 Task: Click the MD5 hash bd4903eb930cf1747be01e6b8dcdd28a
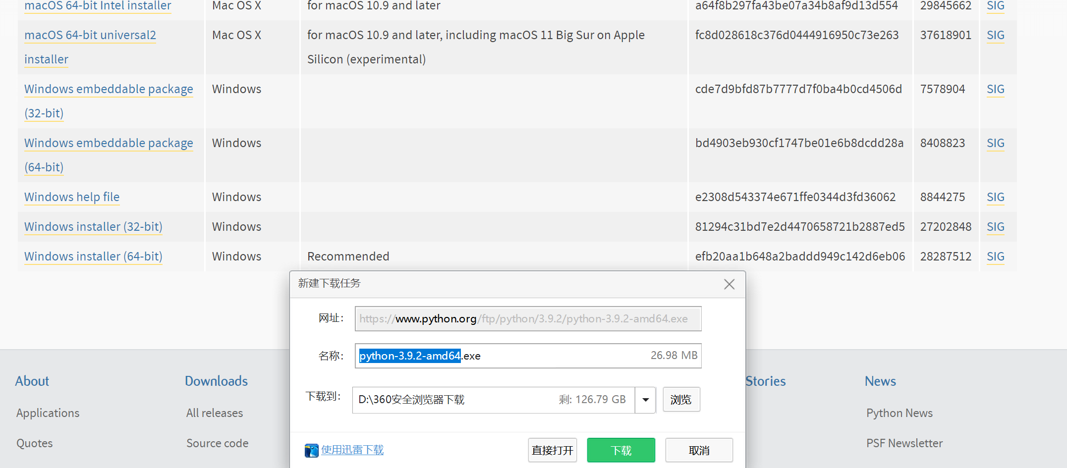click(x=799, y=143)
